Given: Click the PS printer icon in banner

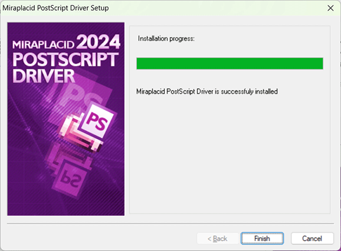Looking at the screenshot, I should [x=87, y=128].
